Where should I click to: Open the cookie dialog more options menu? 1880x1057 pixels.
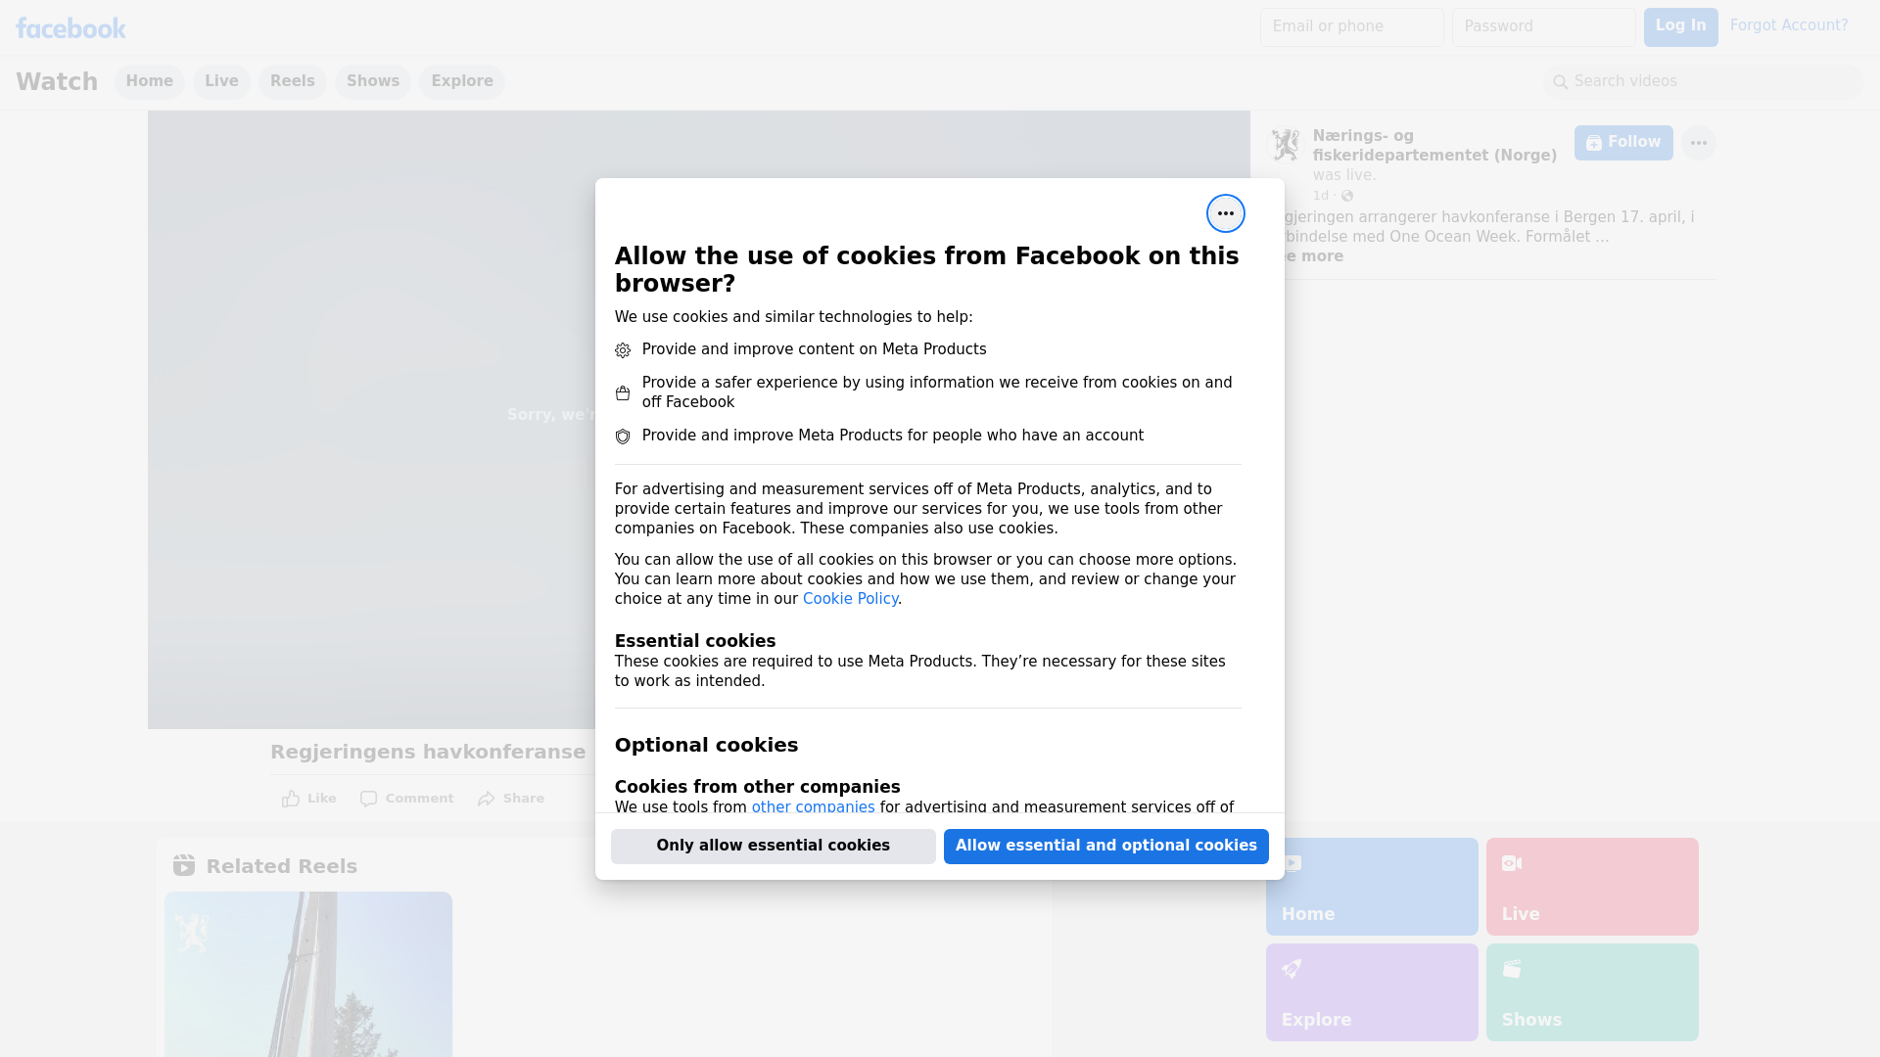pyautogui.click(x=1225, y=213)
